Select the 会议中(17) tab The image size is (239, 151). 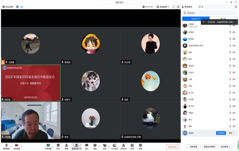point(196,19)
